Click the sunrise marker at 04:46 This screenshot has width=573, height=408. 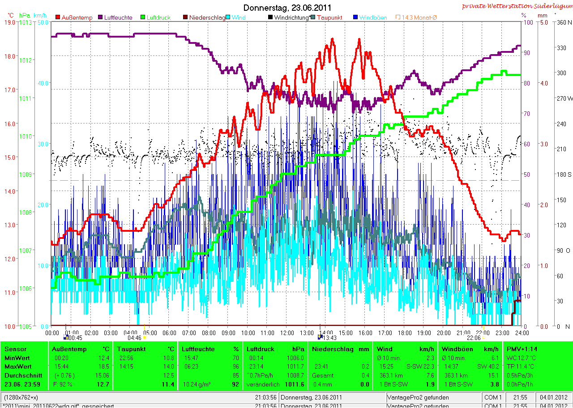(x=144, y=337)
